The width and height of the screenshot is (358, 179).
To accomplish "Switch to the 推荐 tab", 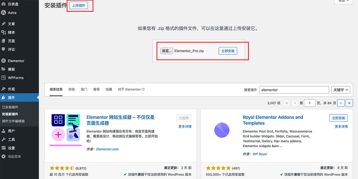I will (96, 89).
